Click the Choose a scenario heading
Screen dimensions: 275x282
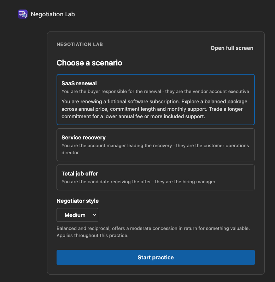89,63
